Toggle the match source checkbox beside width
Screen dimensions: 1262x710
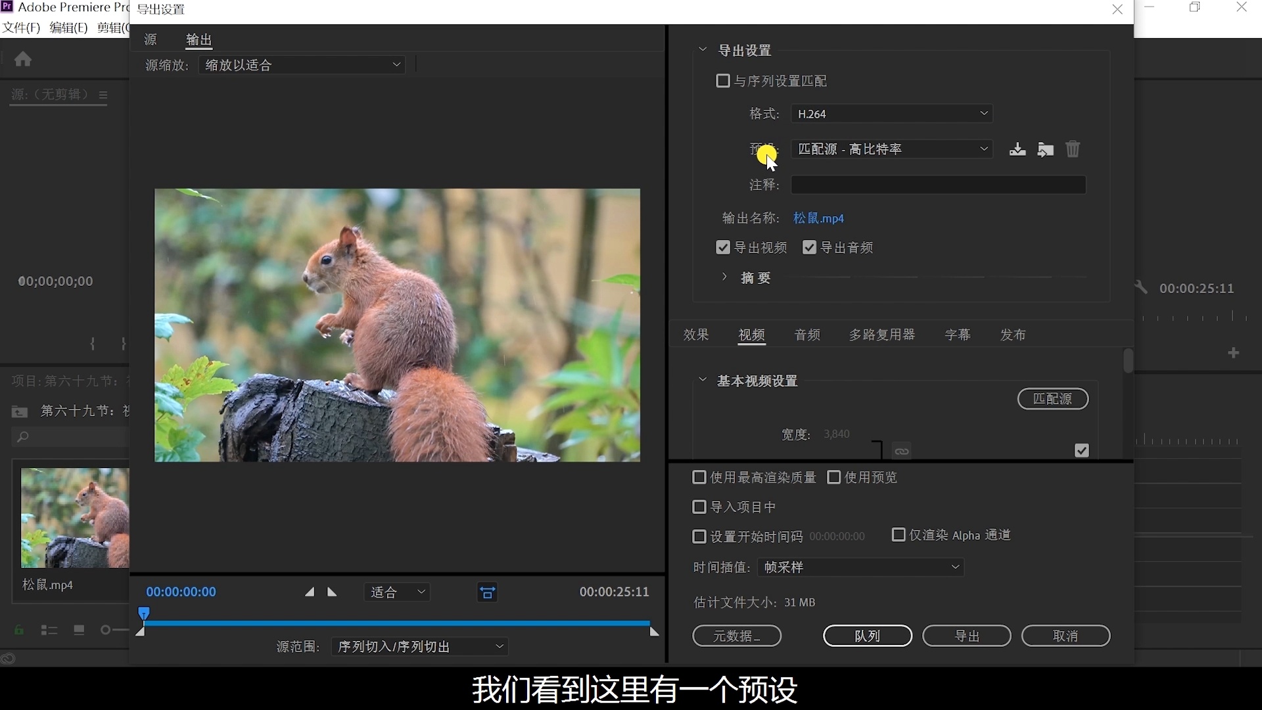(1082, 450)
